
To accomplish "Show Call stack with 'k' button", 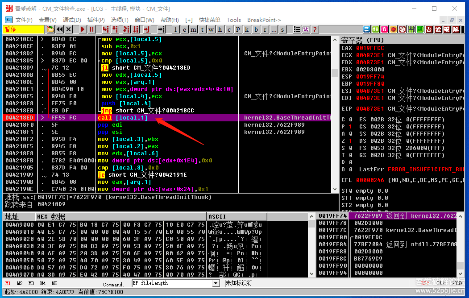I will pyautogui.click(x=247, y=29).
